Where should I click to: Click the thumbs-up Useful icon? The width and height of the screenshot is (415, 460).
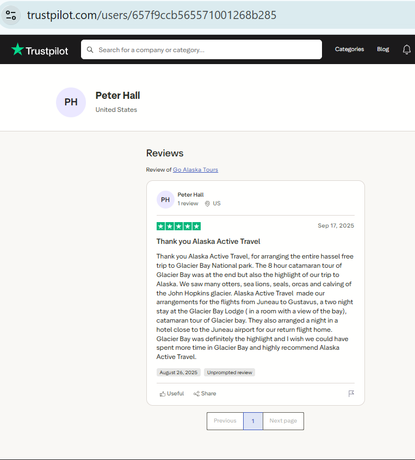pos(162,394)
